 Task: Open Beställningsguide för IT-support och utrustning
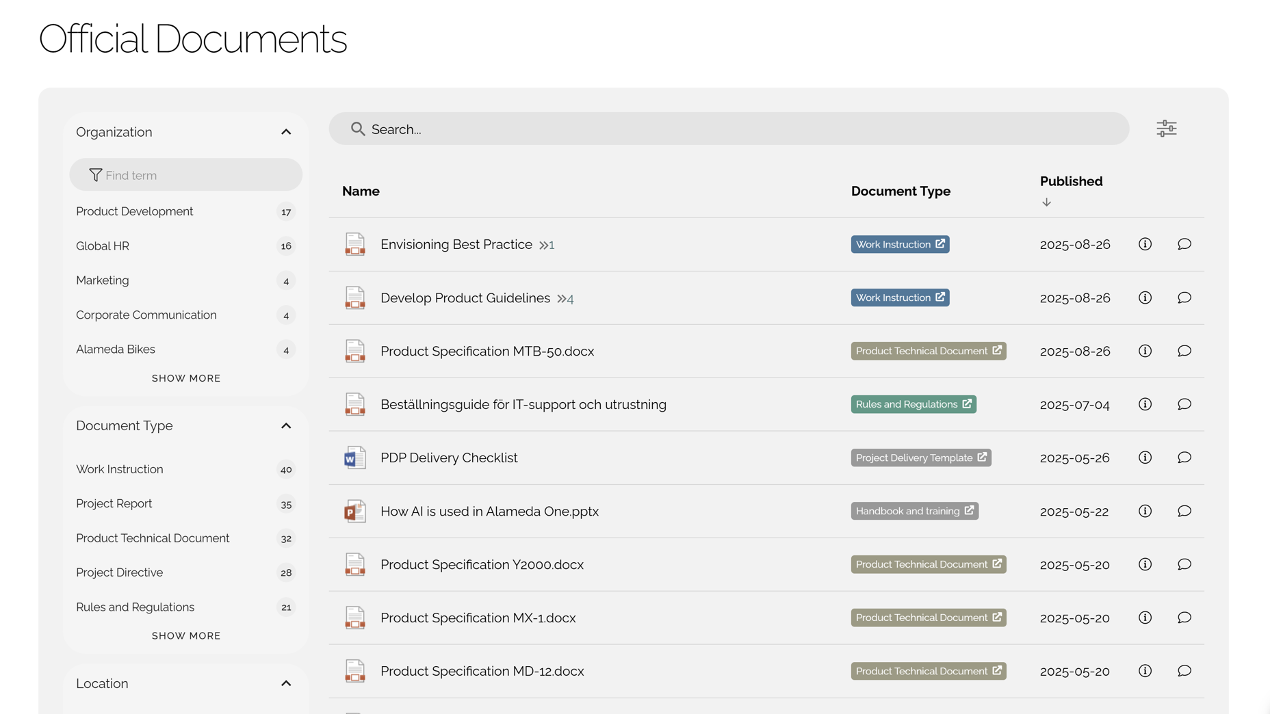pyautogui.click(x=523, y=404)
